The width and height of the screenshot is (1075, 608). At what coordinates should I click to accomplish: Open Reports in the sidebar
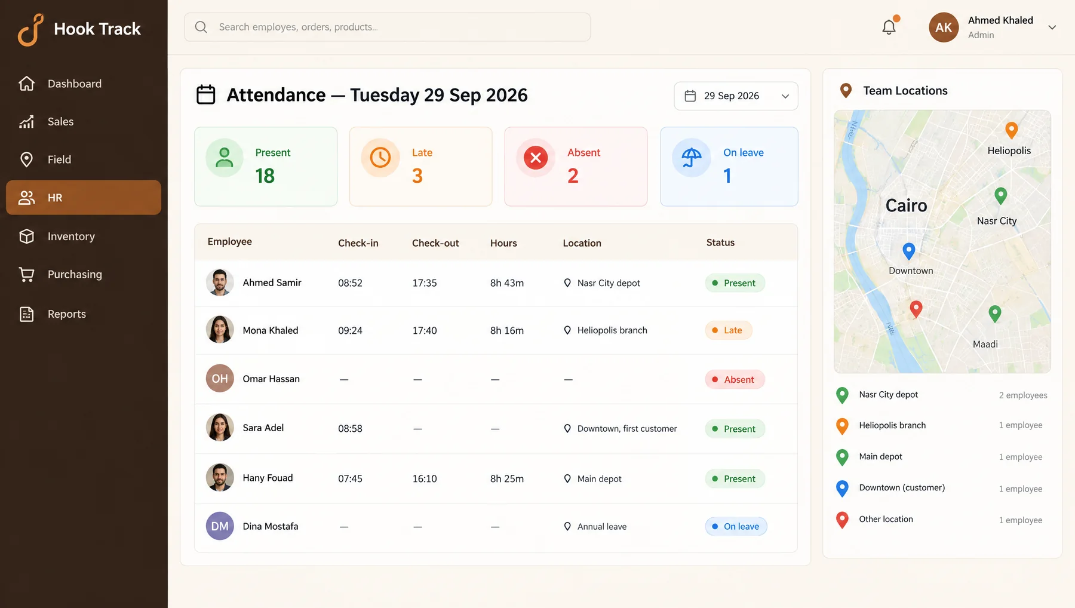pos(84,314)
